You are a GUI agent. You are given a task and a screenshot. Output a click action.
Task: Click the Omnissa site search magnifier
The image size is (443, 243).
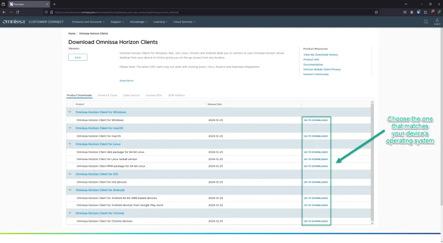click(426, 22)
